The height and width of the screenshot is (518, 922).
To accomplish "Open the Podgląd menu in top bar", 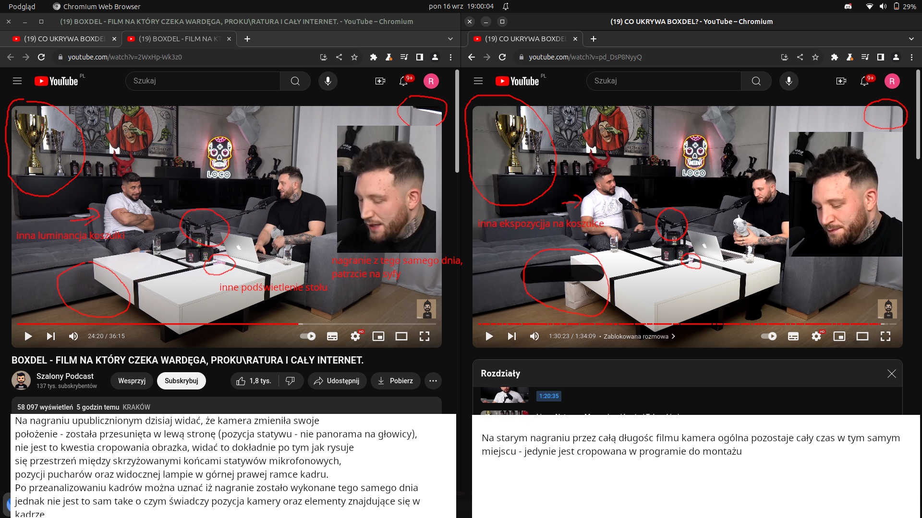I will 22,6.
